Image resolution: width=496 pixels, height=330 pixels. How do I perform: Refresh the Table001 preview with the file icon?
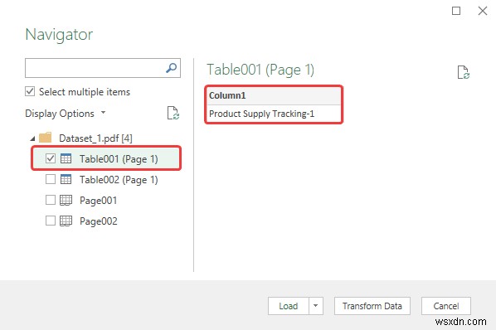464,72
